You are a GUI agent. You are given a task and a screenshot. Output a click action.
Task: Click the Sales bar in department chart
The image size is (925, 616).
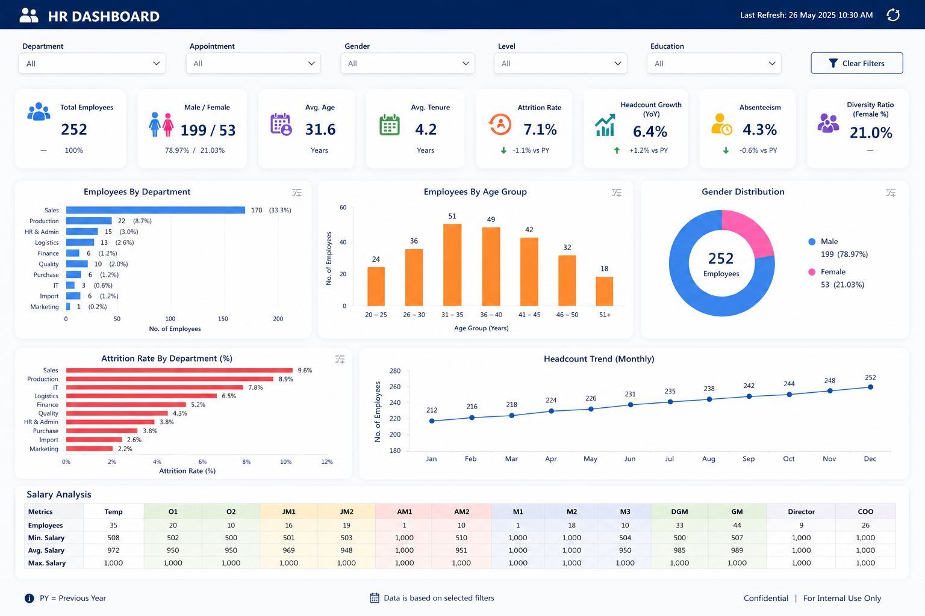click(x=155, y=210)
